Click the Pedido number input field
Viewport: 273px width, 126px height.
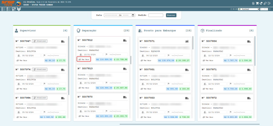tap(156, 15)
